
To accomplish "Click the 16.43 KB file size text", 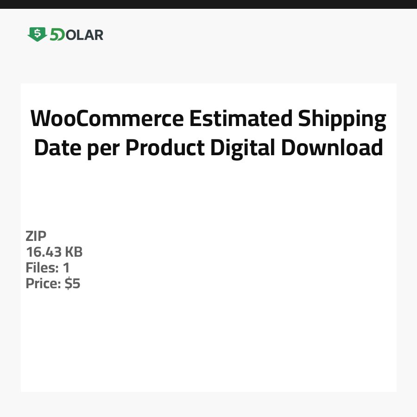I will tap(54, 252).
